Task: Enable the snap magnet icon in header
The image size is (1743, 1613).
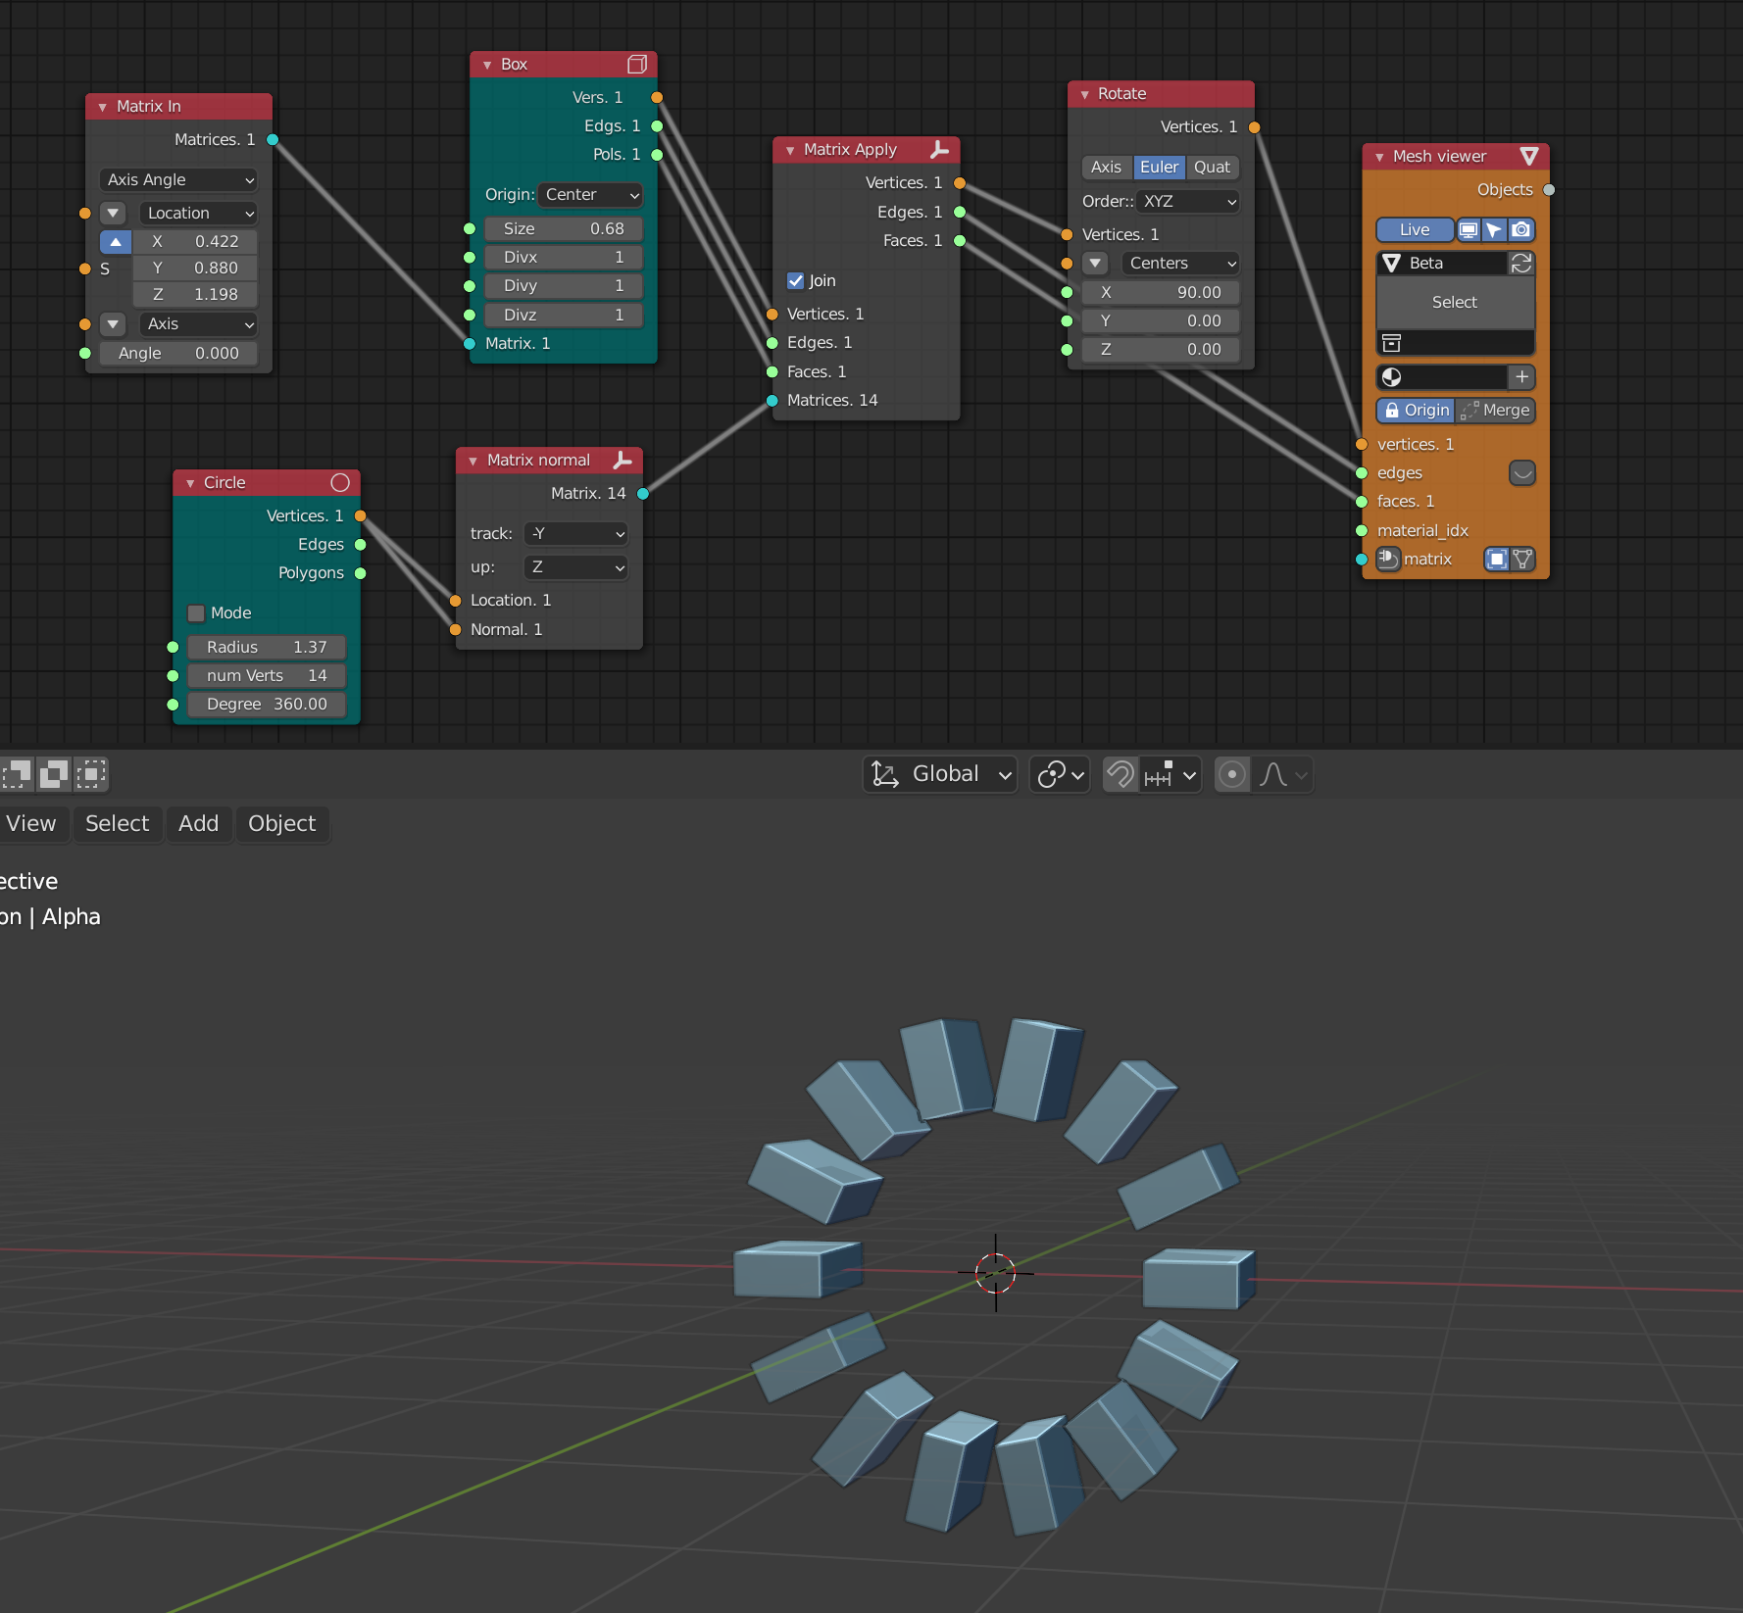Action: click(x=1120, y=774)
